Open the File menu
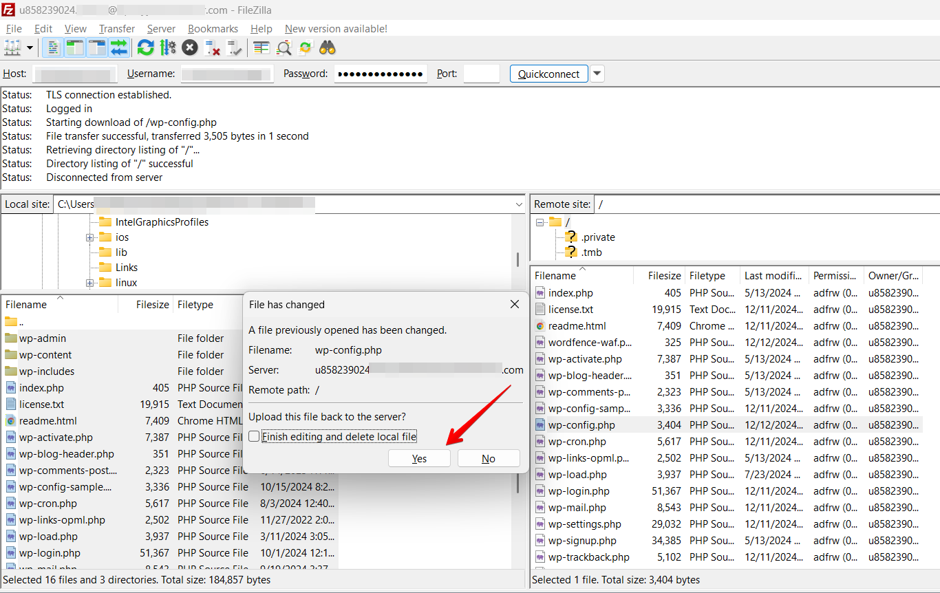Image resolution: width=940 pixels, height=593 pixels. tap(14, 29)
